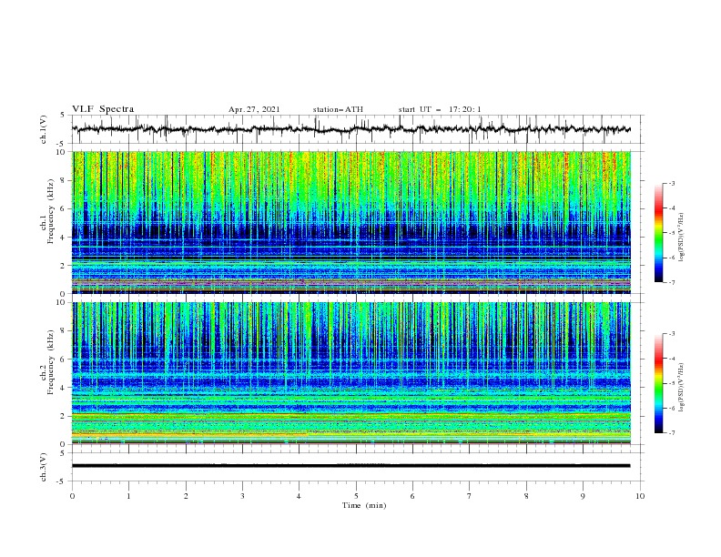This screenshot has height=557, width=721.
Task: Click the "-3" label on ch.1 colorbar
Action: [671, 183]
